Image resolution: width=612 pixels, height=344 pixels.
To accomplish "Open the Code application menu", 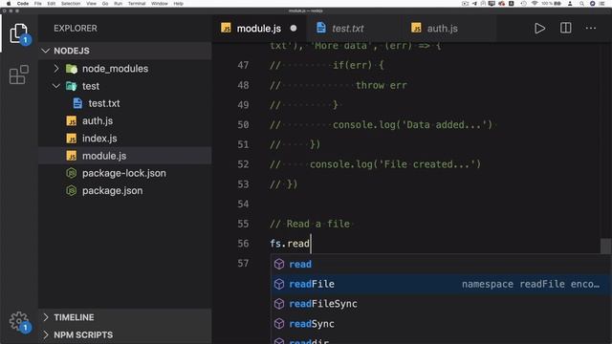I will pos(23,4).
